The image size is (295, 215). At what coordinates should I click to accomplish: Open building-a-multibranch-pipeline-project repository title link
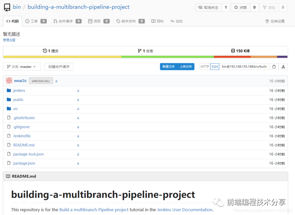[x=79, y=7]
